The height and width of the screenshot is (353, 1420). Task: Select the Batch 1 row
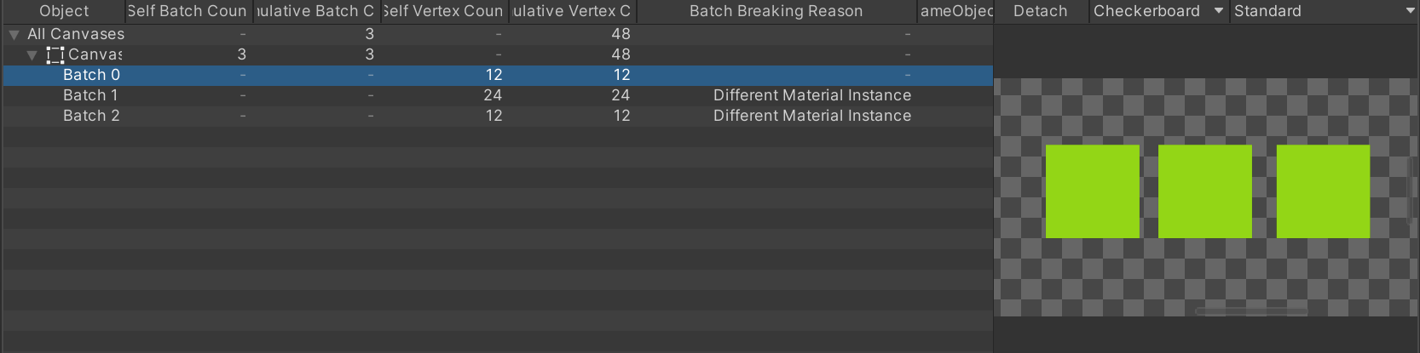pos(498,95)
